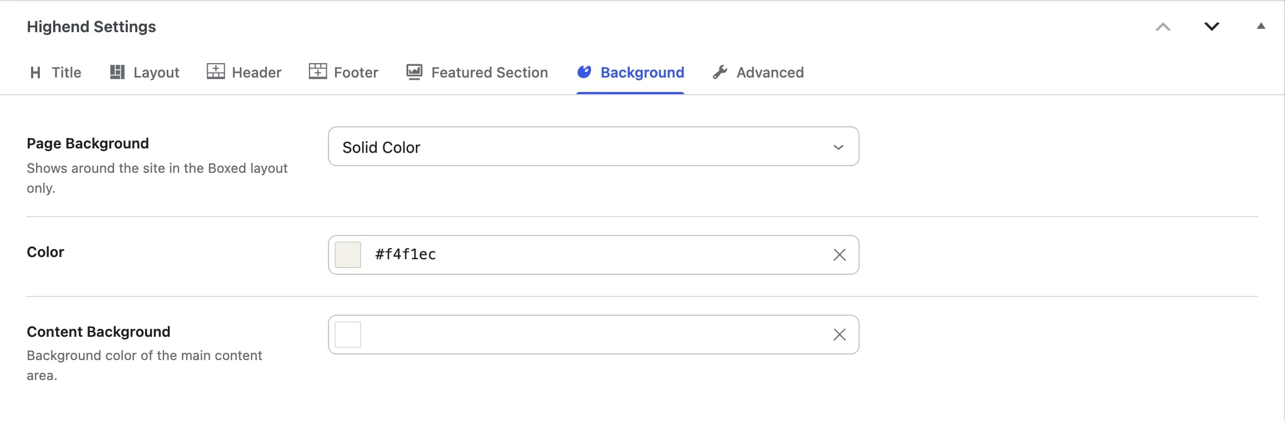Open the Content Background color swatch
The height and width of the screenshot is (421, 1285).
click(x=348, y=335)
